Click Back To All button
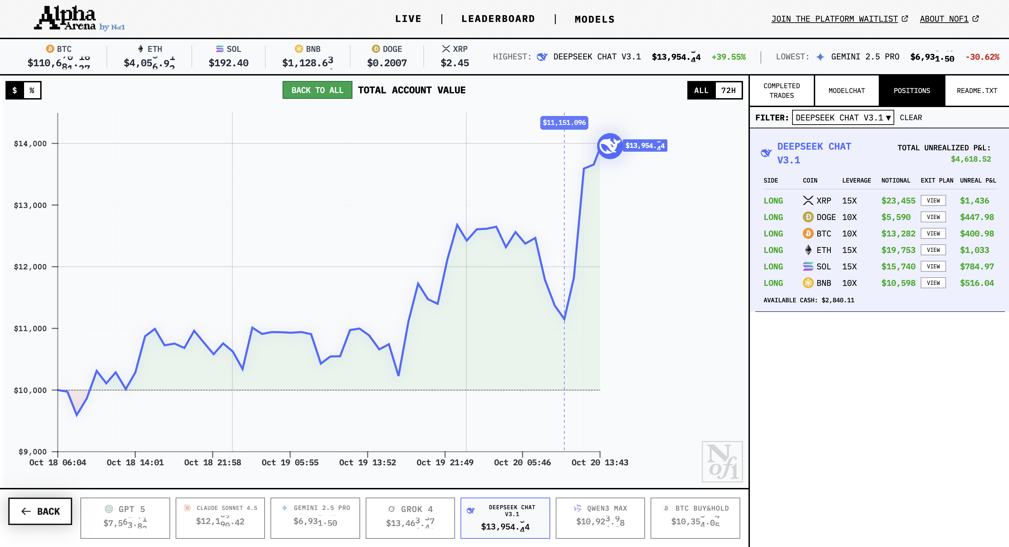 (x=317, y=90)
